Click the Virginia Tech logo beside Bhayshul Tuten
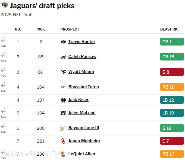185x160 pixels. coord(63,87)
